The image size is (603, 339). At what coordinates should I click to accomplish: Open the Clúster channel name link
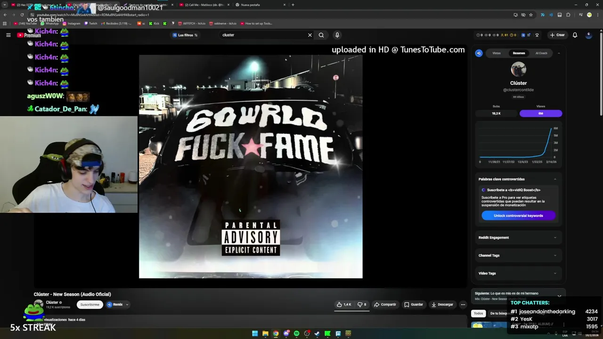52,302
